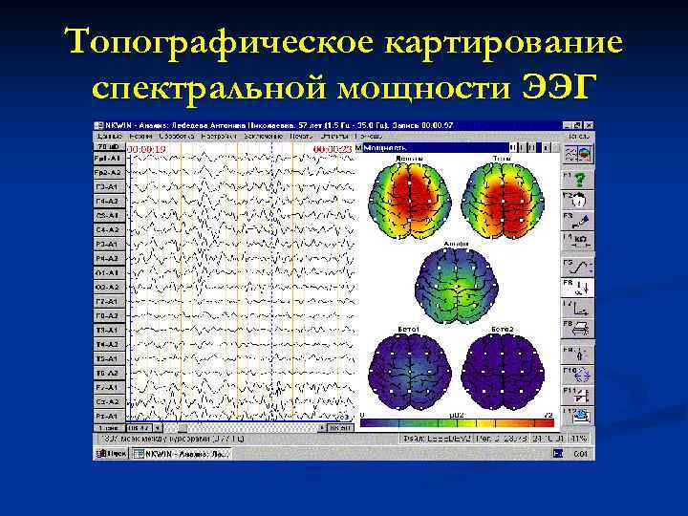Click the Delta power brain map
Image resolution: width=688 pixels, height=516 pixels.
click(x=409, y=200)
